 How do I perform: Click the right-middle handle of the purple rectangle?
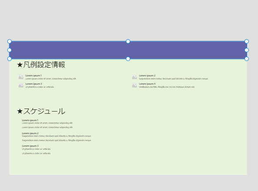tap(246, 50)
